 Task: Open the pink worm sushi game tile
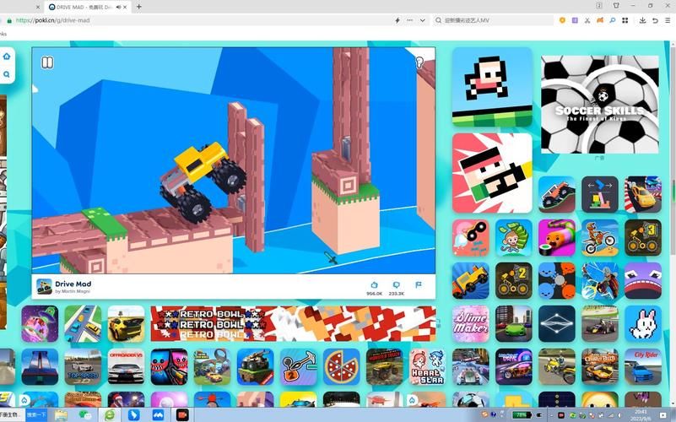coord(556,237)
